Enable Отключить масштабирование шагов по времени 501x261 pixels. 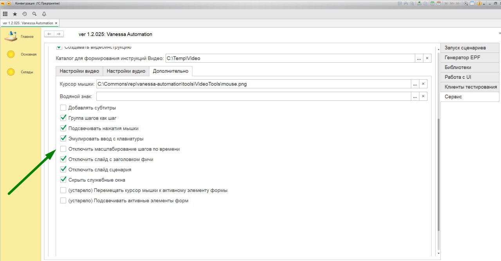click(x=63, y=149)
